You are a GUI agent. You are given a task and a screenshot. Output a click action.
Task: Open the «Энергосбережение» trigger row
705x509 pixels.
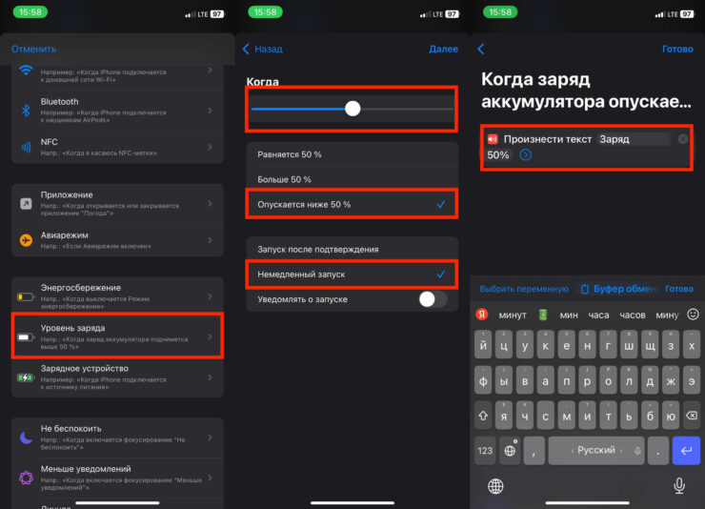click(x=117, y=293)
